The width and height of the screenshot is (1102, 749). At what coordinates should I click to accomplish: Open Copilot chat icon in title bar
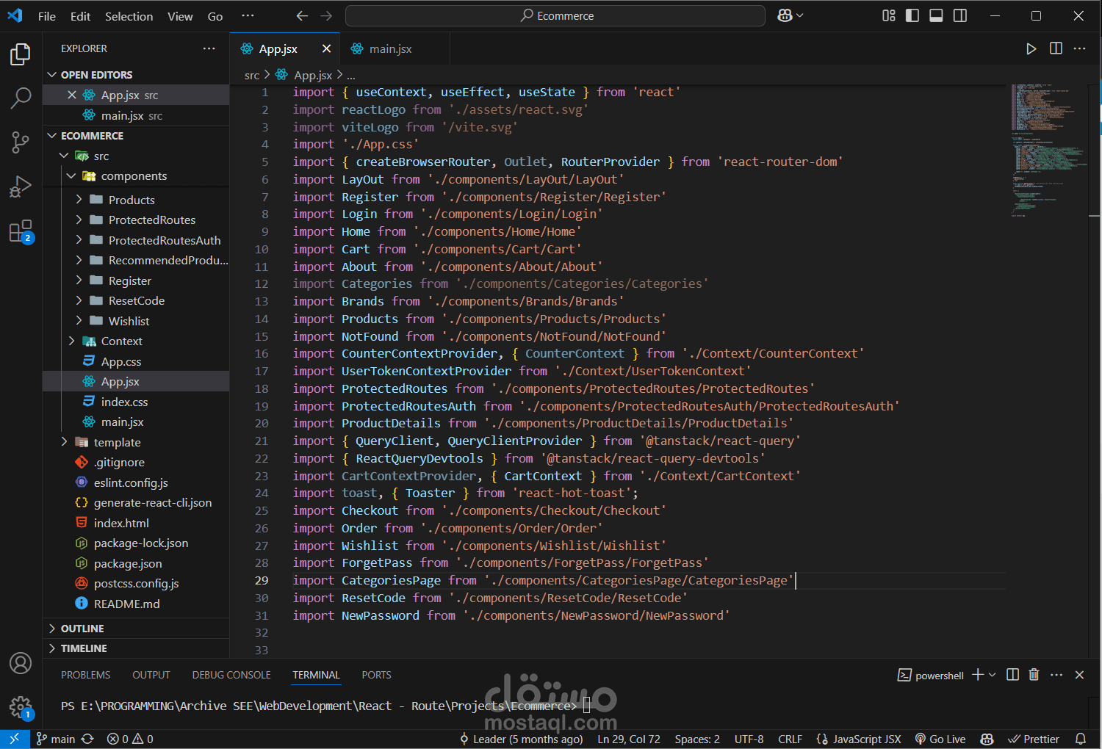pyautogui.click(x=785, y=15)
